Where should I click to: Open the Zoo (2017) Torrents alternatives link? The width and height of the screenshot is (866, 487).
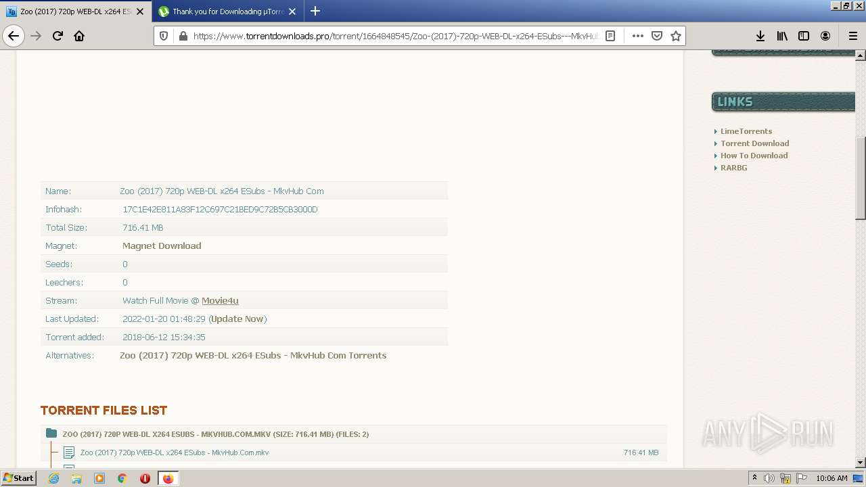253,355
